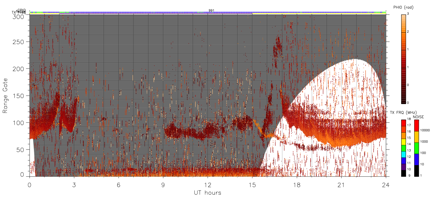Image resolution: width=434 pixels, height=200 pixels.
Task: Click the "PHI0 (rad)" colorbar title
Action: (403, 7)
